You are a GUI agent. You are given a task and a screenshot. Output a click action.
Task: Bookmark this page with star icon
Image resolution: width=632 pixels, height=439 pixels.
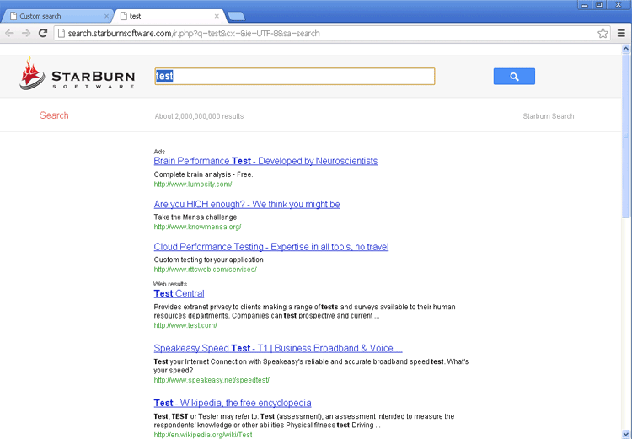click(603, 33)
